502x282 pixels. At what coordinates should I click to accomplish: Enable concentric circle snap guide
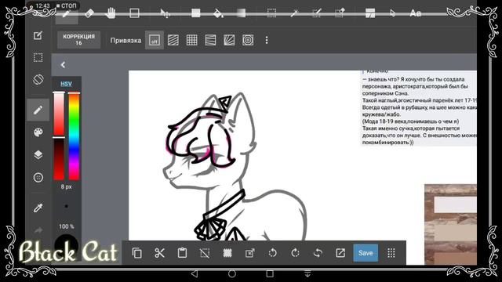(248, 40)
